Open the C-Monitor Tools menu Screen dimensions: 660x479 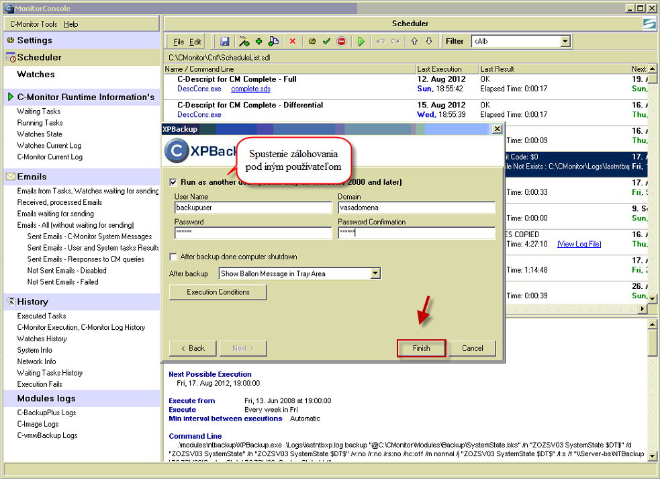(34, 24)
